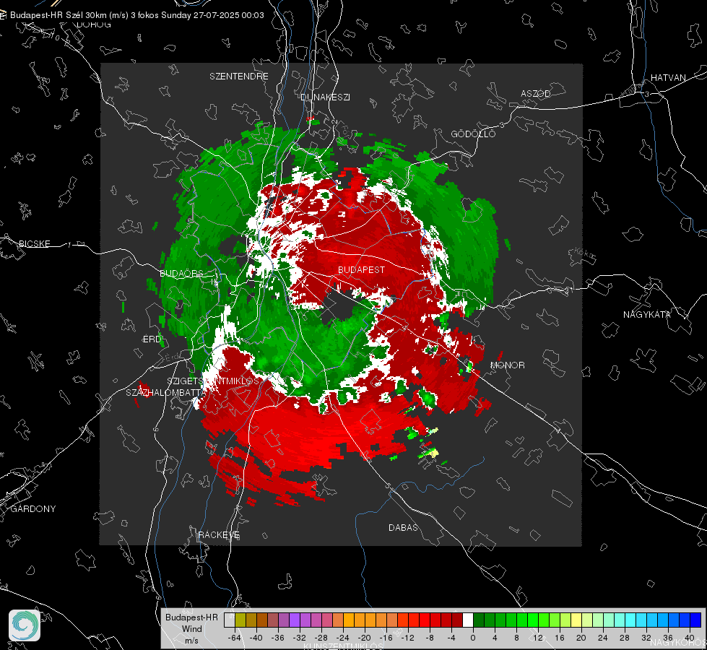Viewport: 707px width, 650px height.
Task: Click the small icon left of the radar title
Action: 3,15
